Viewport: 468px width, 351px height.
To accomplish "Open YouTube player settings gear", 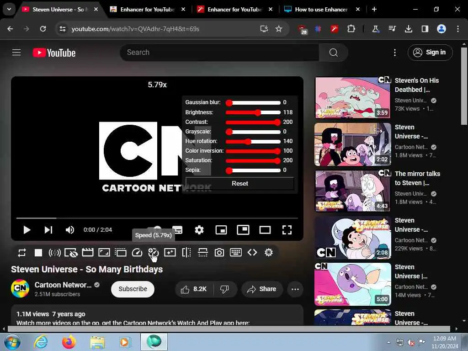I will [x=199, y=230].
